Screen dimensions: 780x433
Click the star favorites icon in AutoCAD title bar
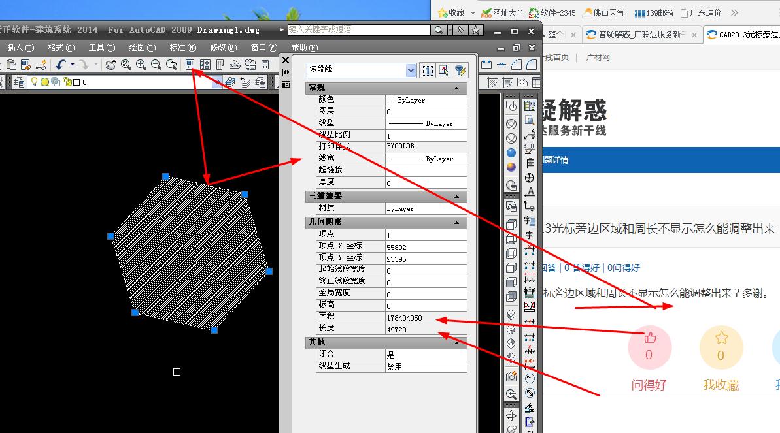click(x=475, y=30)
